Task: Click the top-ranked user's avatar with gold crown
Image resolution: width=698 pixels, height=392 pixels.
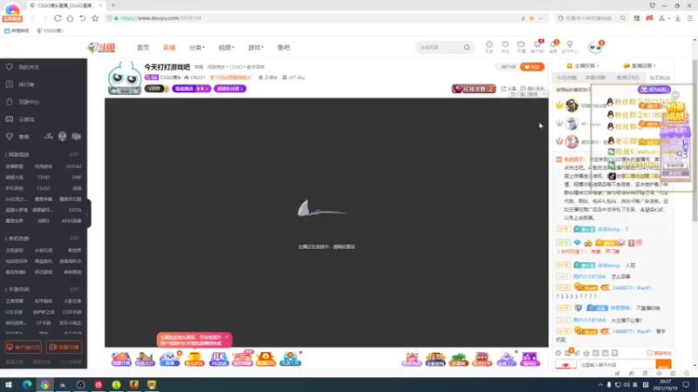Action: 571,105
